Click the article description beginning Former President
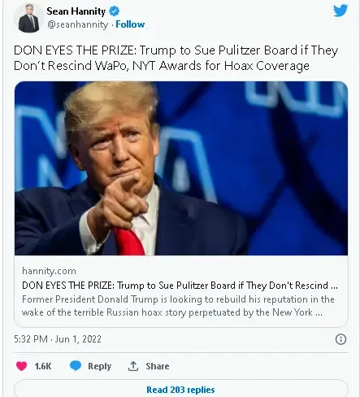This screenshot has height=397, width=360. pos(178,306)
